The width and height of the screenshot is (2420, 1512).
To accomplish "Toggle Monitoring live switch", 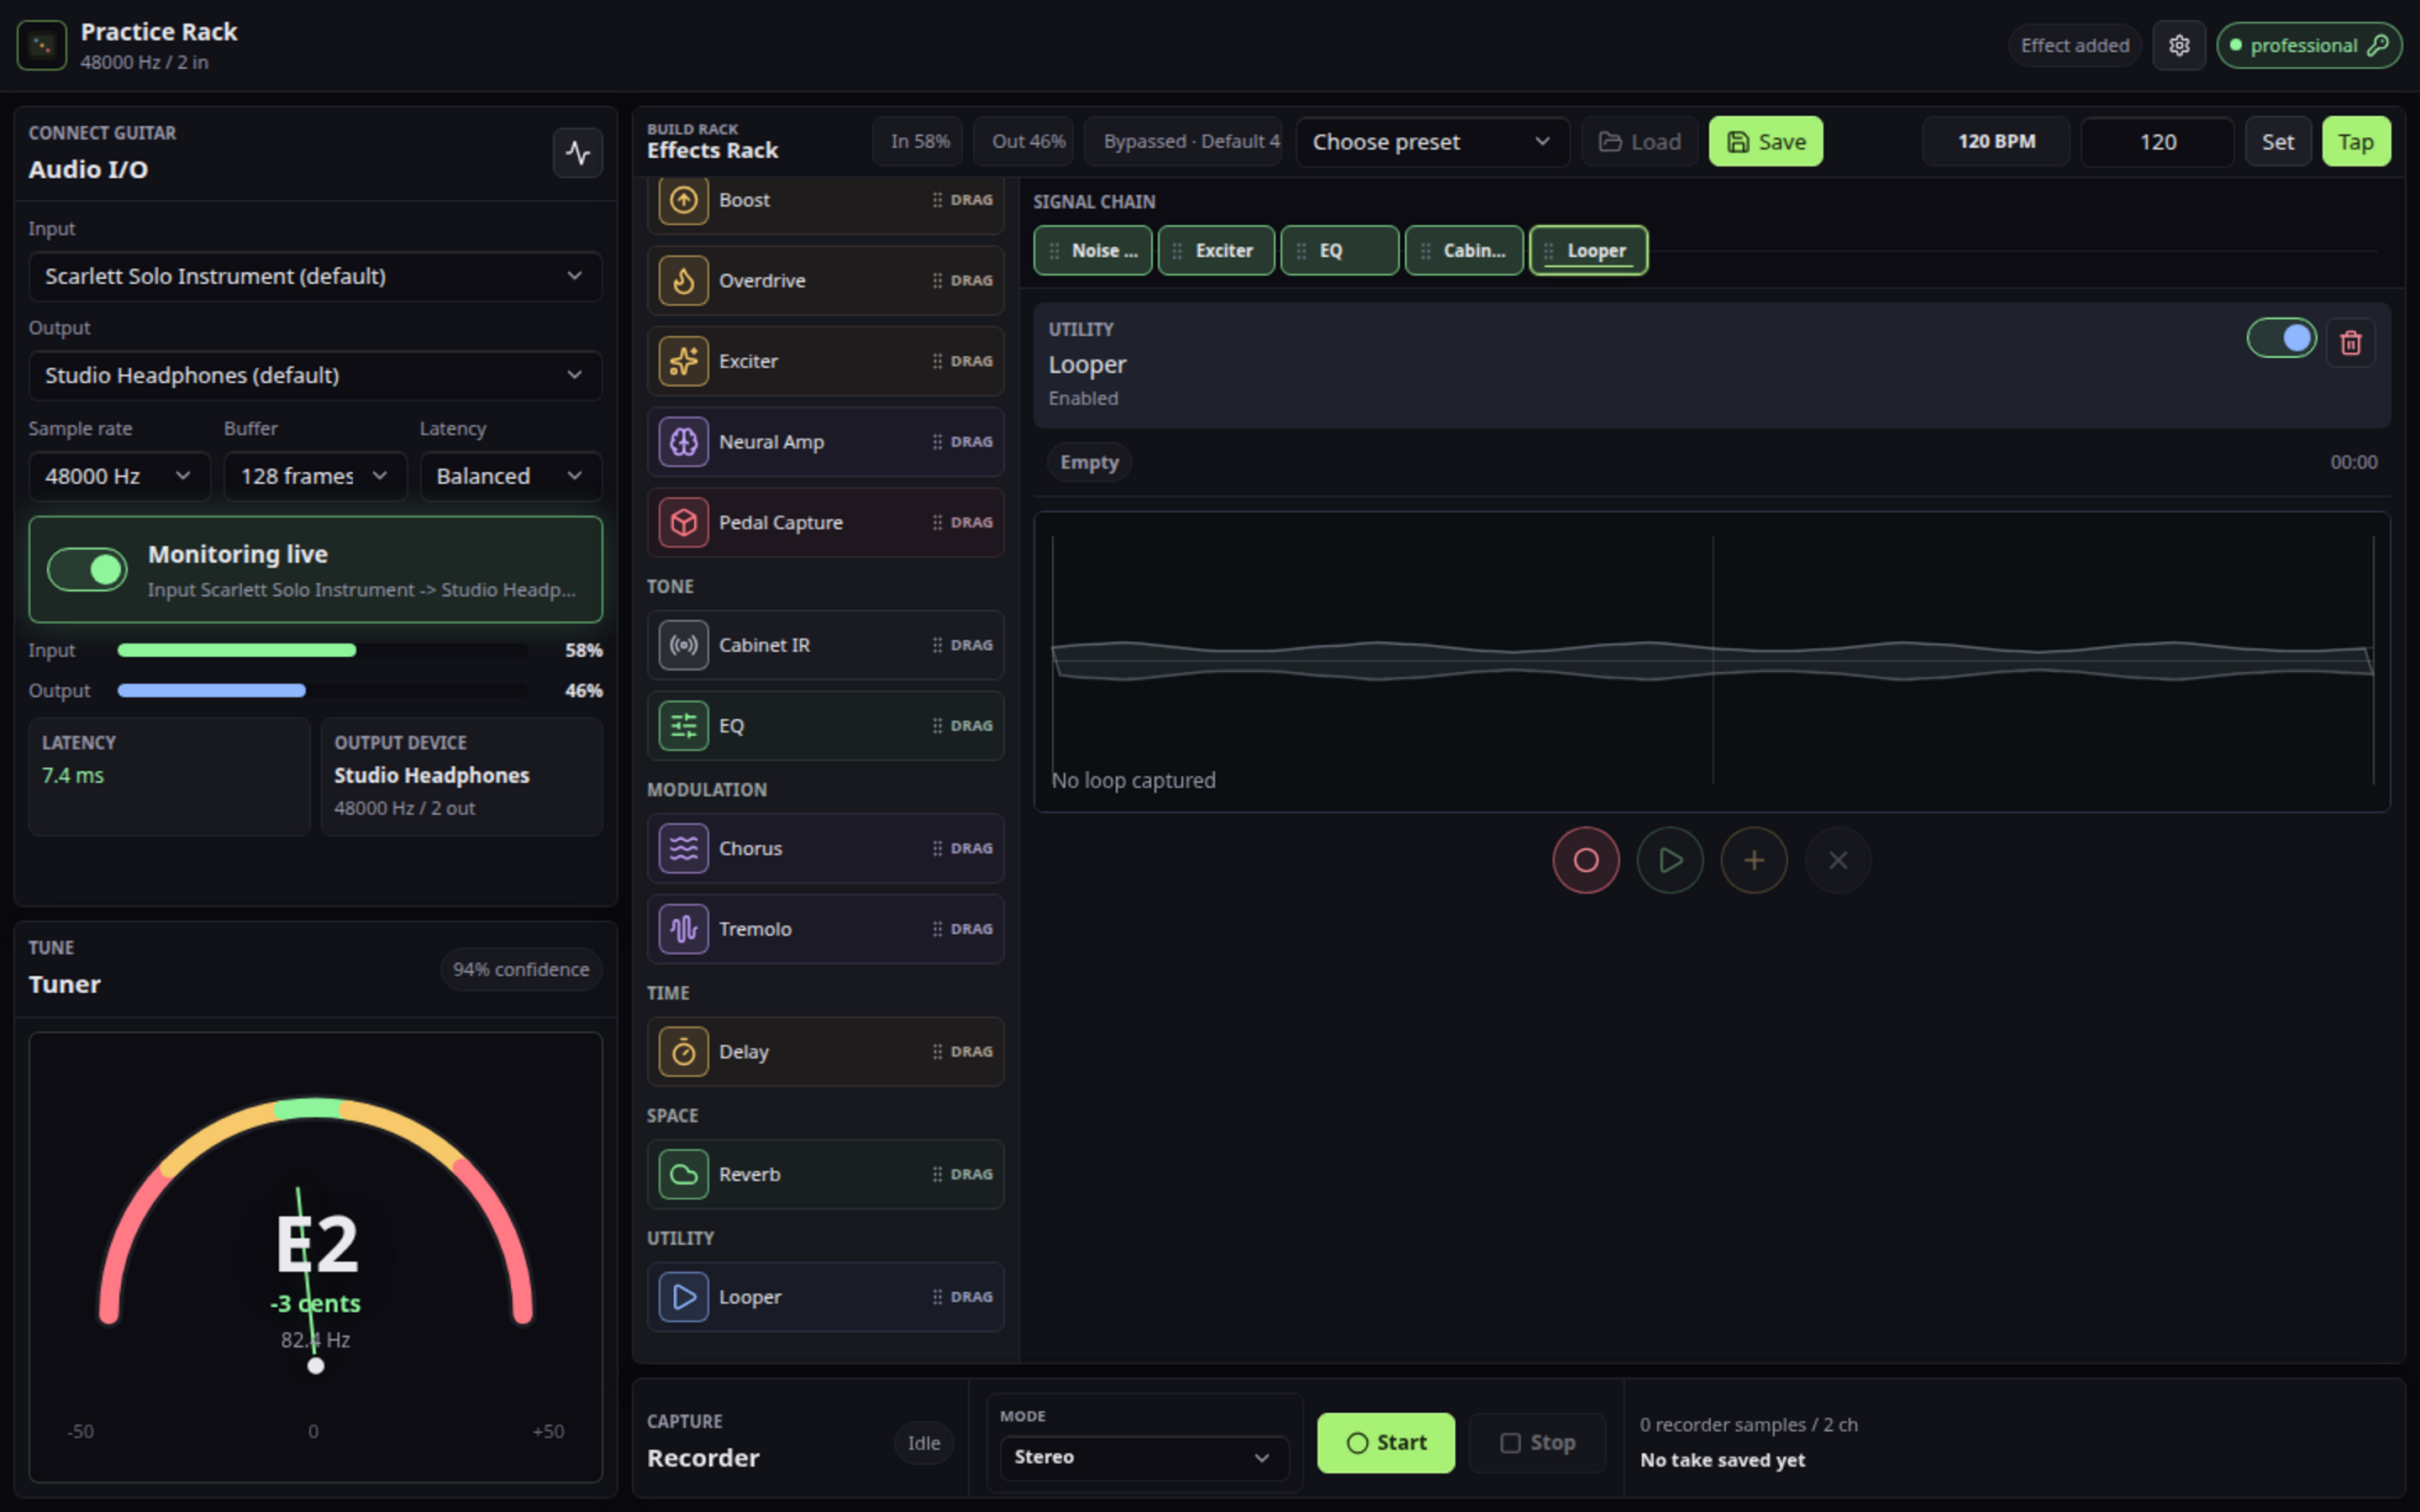I will click(x=87, y=570).
